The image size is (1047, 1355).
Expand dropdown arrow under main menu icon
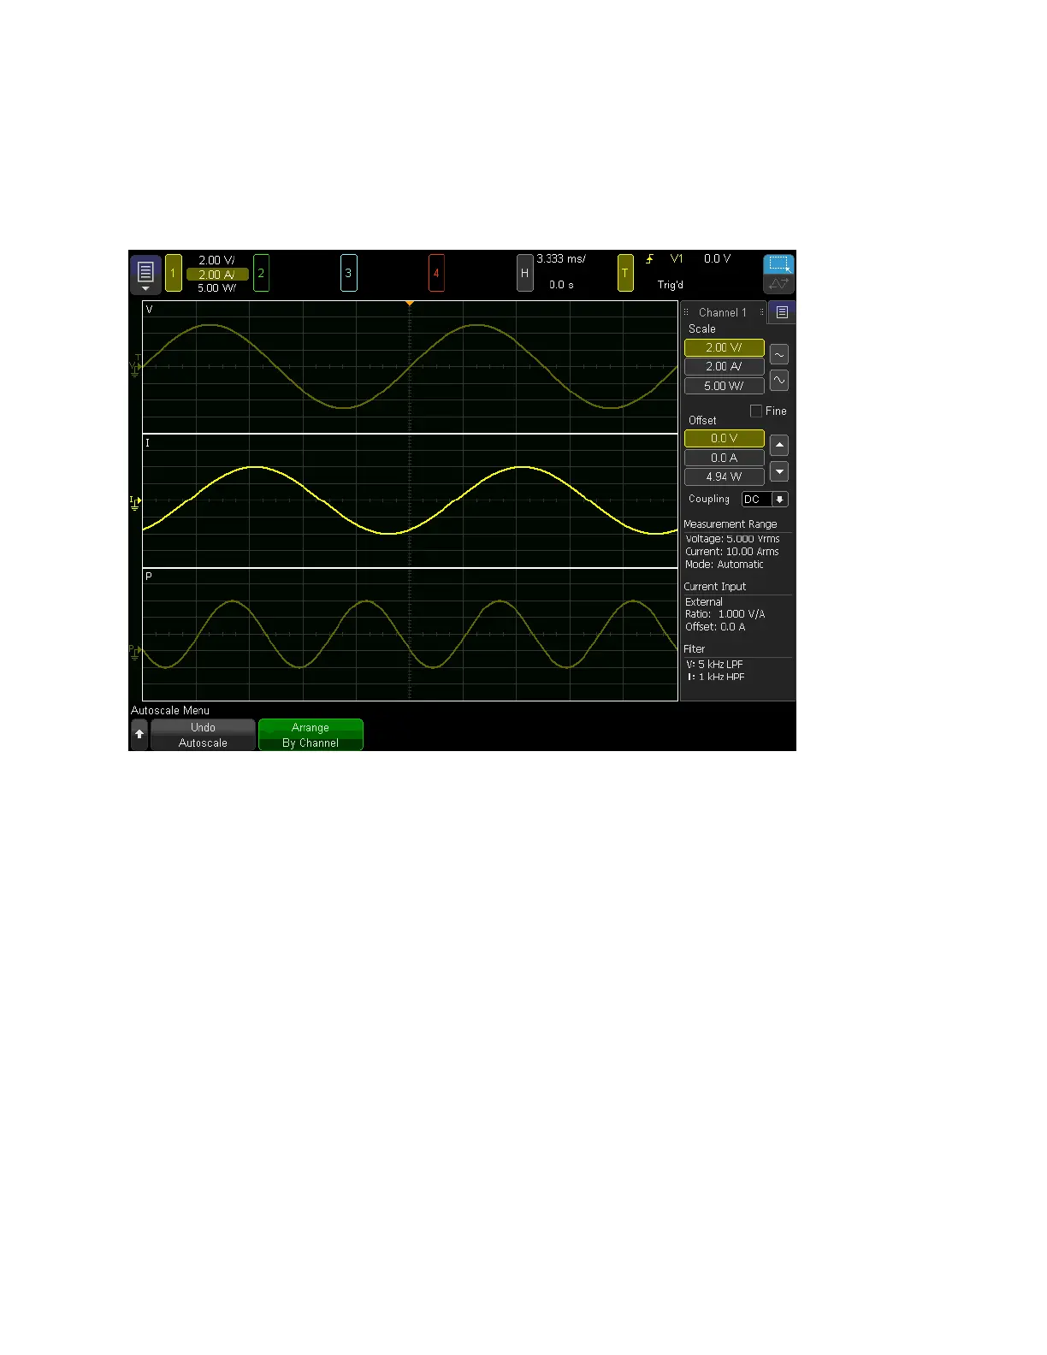coord(145,289)
